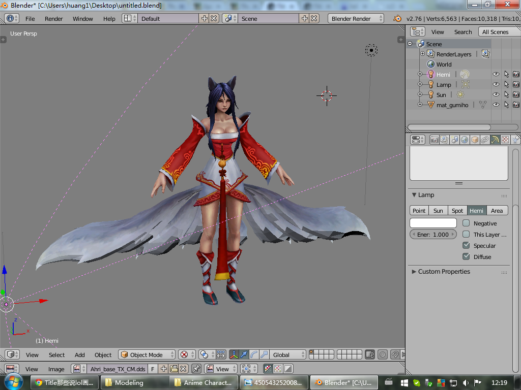521x390 pixels.
Task: Toggle 3D manipulator axes icon
Action: (x=234, y=354)
